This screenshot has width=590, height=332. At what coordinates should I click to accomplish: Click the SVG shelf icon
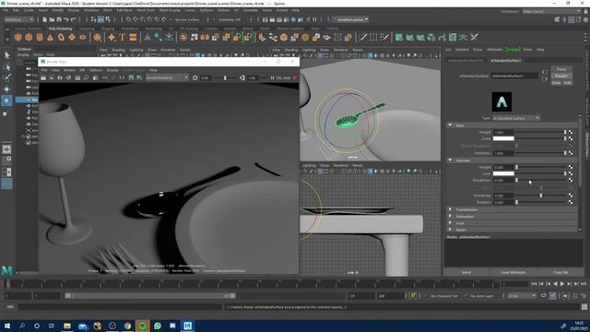point(133,37)
